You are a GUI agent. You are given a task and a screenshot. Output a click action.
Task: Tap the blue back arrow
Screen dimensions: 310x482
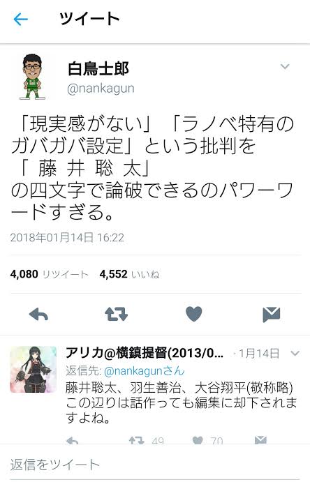(x=21, y=20)
